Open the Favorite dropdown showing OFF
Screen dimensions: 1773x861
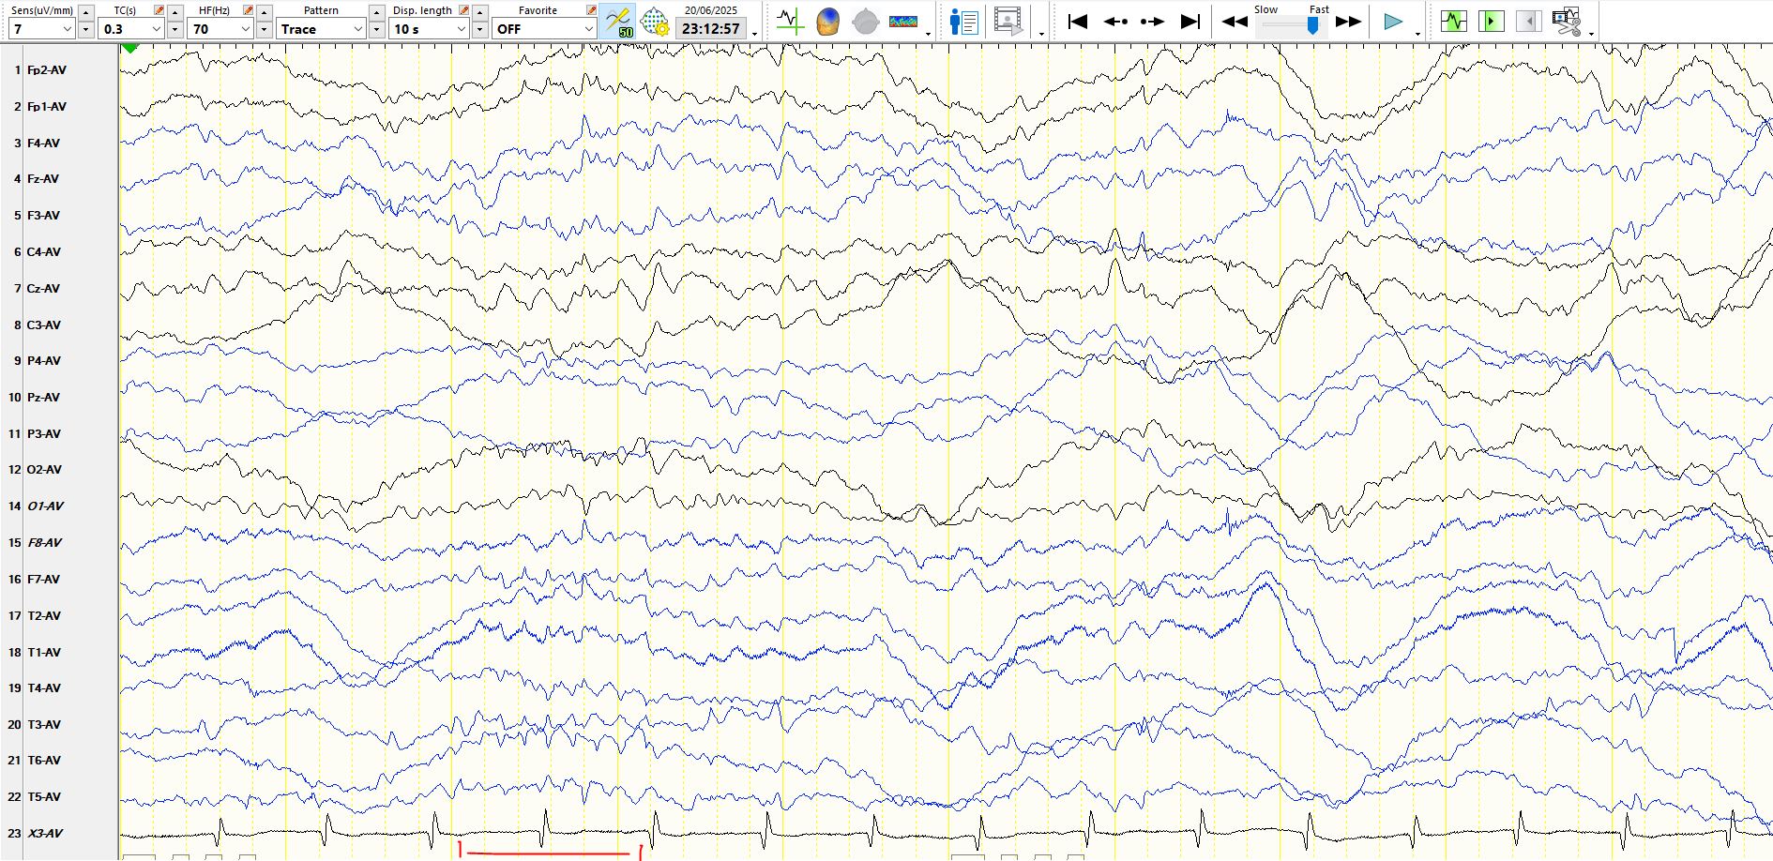[x=544, y=29]
